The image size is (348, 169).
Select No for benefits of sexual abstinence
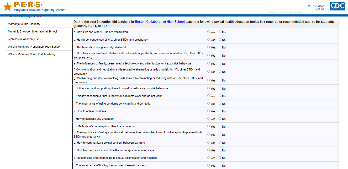coord(220,47)
